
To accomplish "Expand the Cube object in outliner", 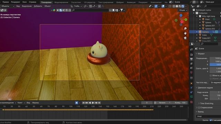I will pos(197,35).
